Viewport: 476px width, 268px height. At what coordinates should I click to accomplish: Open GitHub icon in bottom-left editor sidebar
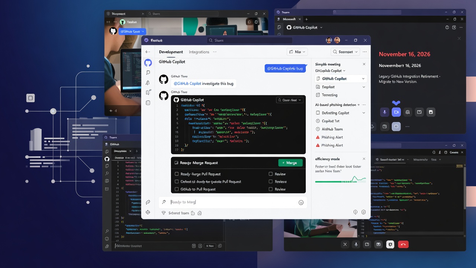(x=107, y=159)
